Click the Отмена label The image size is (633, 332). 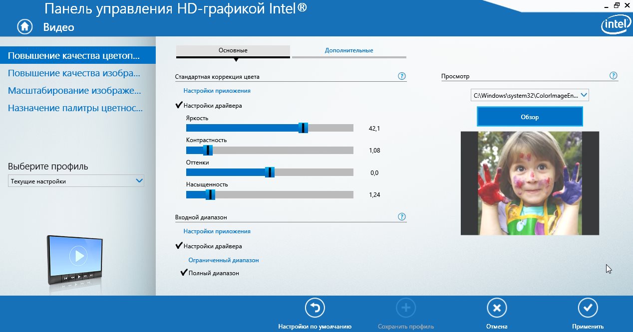[x=496, y=327]
